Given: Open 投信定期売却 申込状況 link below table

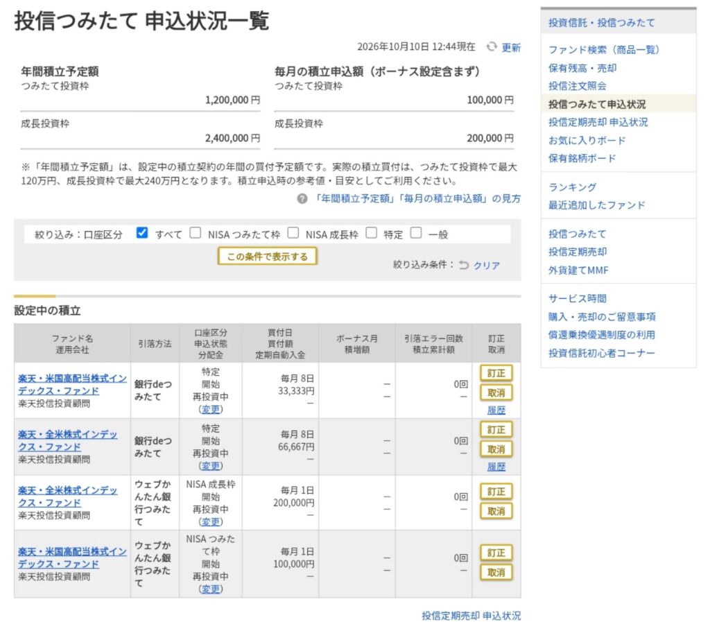Looking at the screenshot, I should pyautogui.click(x=471, y=616).
